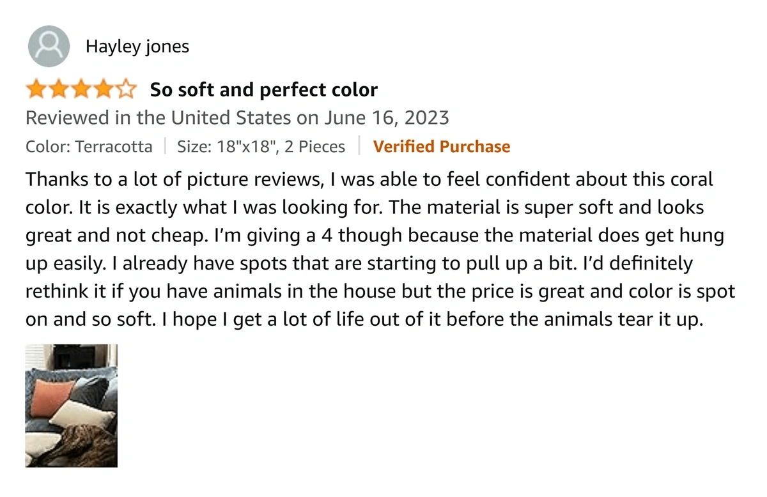Image resolution: width=767 pixels, height=497 pixels.
Task: Open Hayley jones reviewer profile name
Action: click(x=137, y=47)
